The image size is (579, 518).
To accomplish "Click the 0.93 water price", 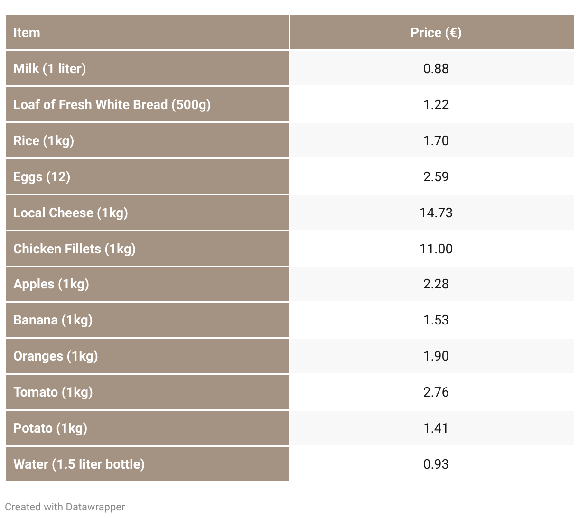I will pyautogui.click(x=436, y=464).
